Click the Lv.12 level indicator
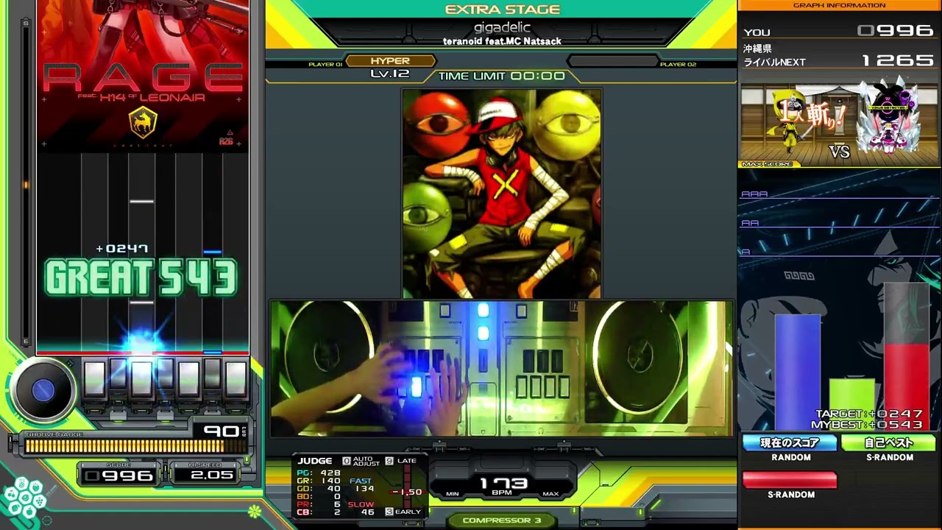Screen dimensions: 942x530 tap(390, 74)
